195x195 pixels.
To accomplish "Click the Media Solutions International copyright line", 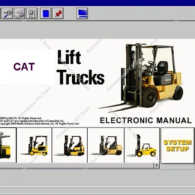I will 40,124.
